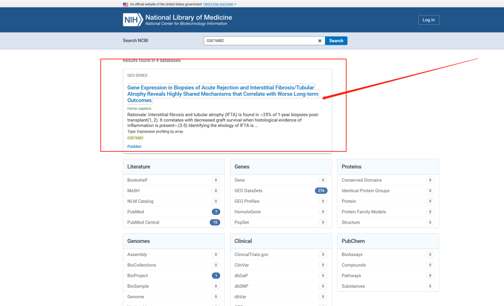
Task: Open Protein Family Models row
Action: (x=388, y=212)
